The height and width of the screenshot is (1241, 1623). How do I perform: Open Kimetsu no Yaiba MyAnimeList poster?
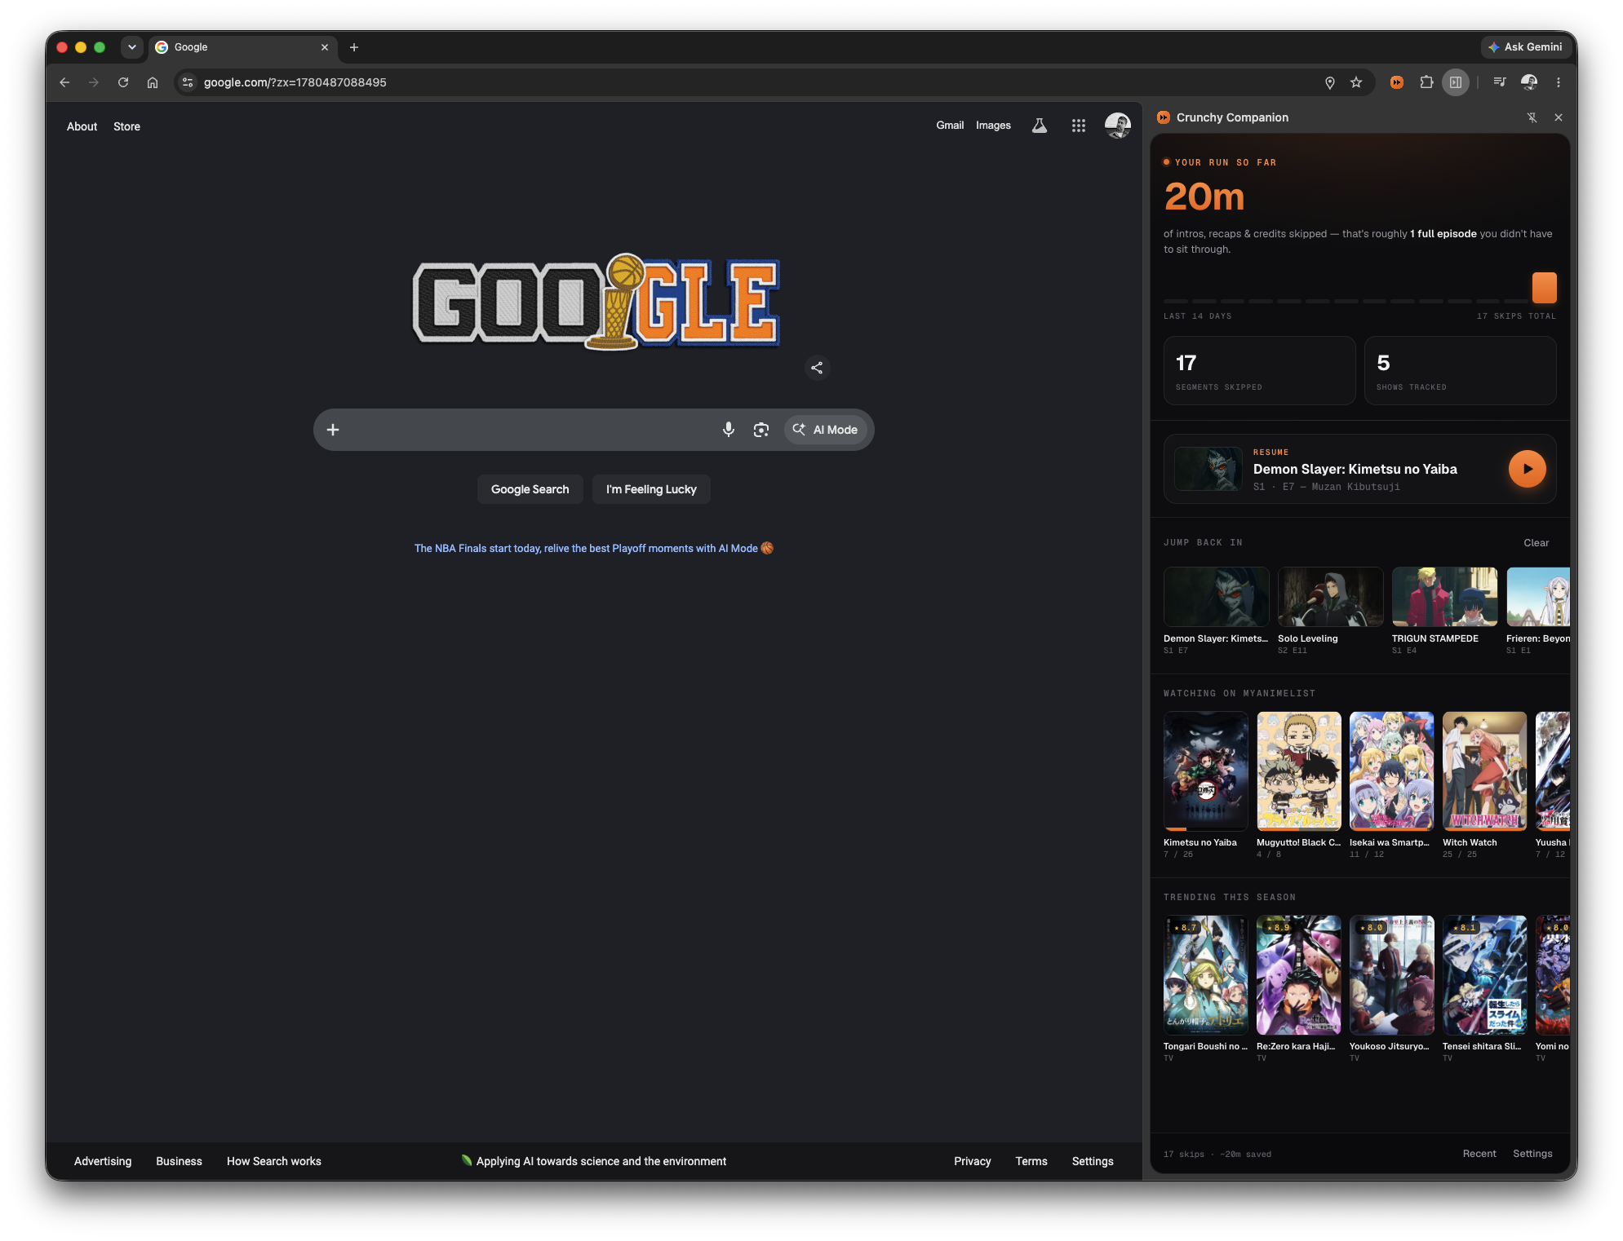(1205, 771)
